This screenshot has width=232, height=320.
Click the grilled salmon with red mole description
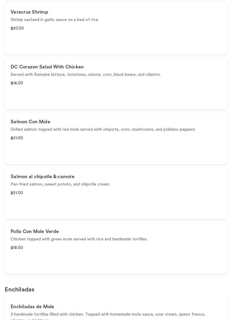coord(103,129)
